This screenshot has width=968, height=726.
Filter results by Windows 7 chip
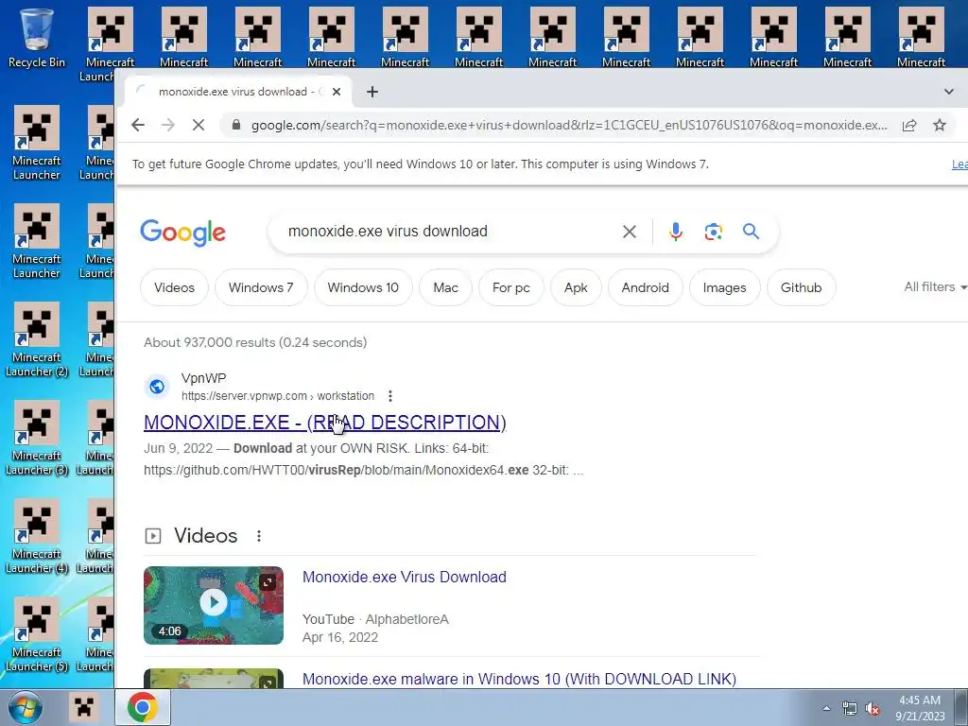click(x=261, y=287)
